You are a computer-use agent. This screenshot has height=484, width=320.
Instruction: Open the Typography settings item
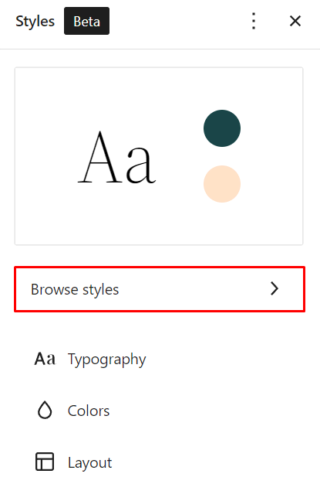coord(160,359)
